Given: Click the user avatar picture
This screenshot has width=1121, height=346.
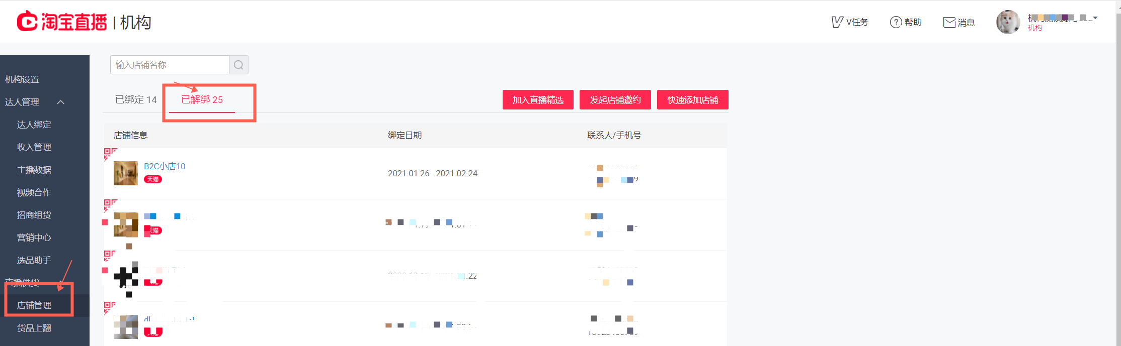Looking at the screenshot, I should tap(1008, 22).
